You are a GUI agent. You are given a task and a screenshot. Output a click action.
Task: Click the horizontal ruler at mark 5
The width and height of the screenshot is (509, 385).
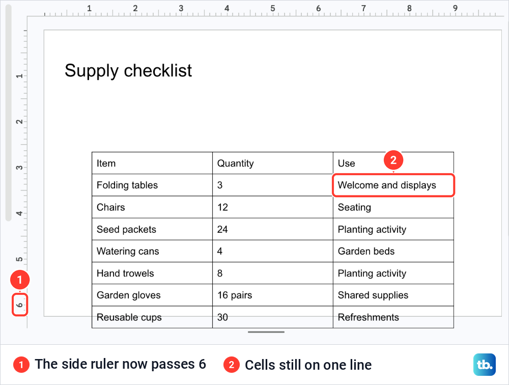tap(273, 9)
